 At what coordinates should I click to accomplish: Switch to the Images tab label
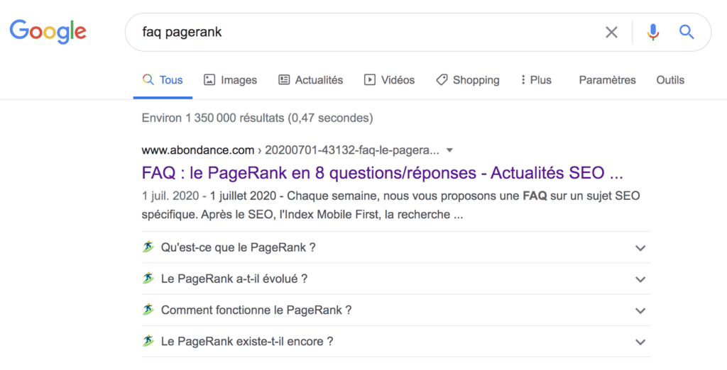pyautogui.click(x=239, y=80)
